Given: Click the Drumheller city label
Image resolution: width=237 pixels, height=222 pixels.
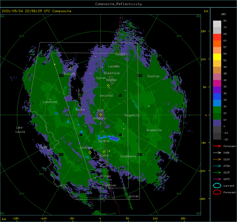Looking at the screenshot, I should tap(154, 130).
